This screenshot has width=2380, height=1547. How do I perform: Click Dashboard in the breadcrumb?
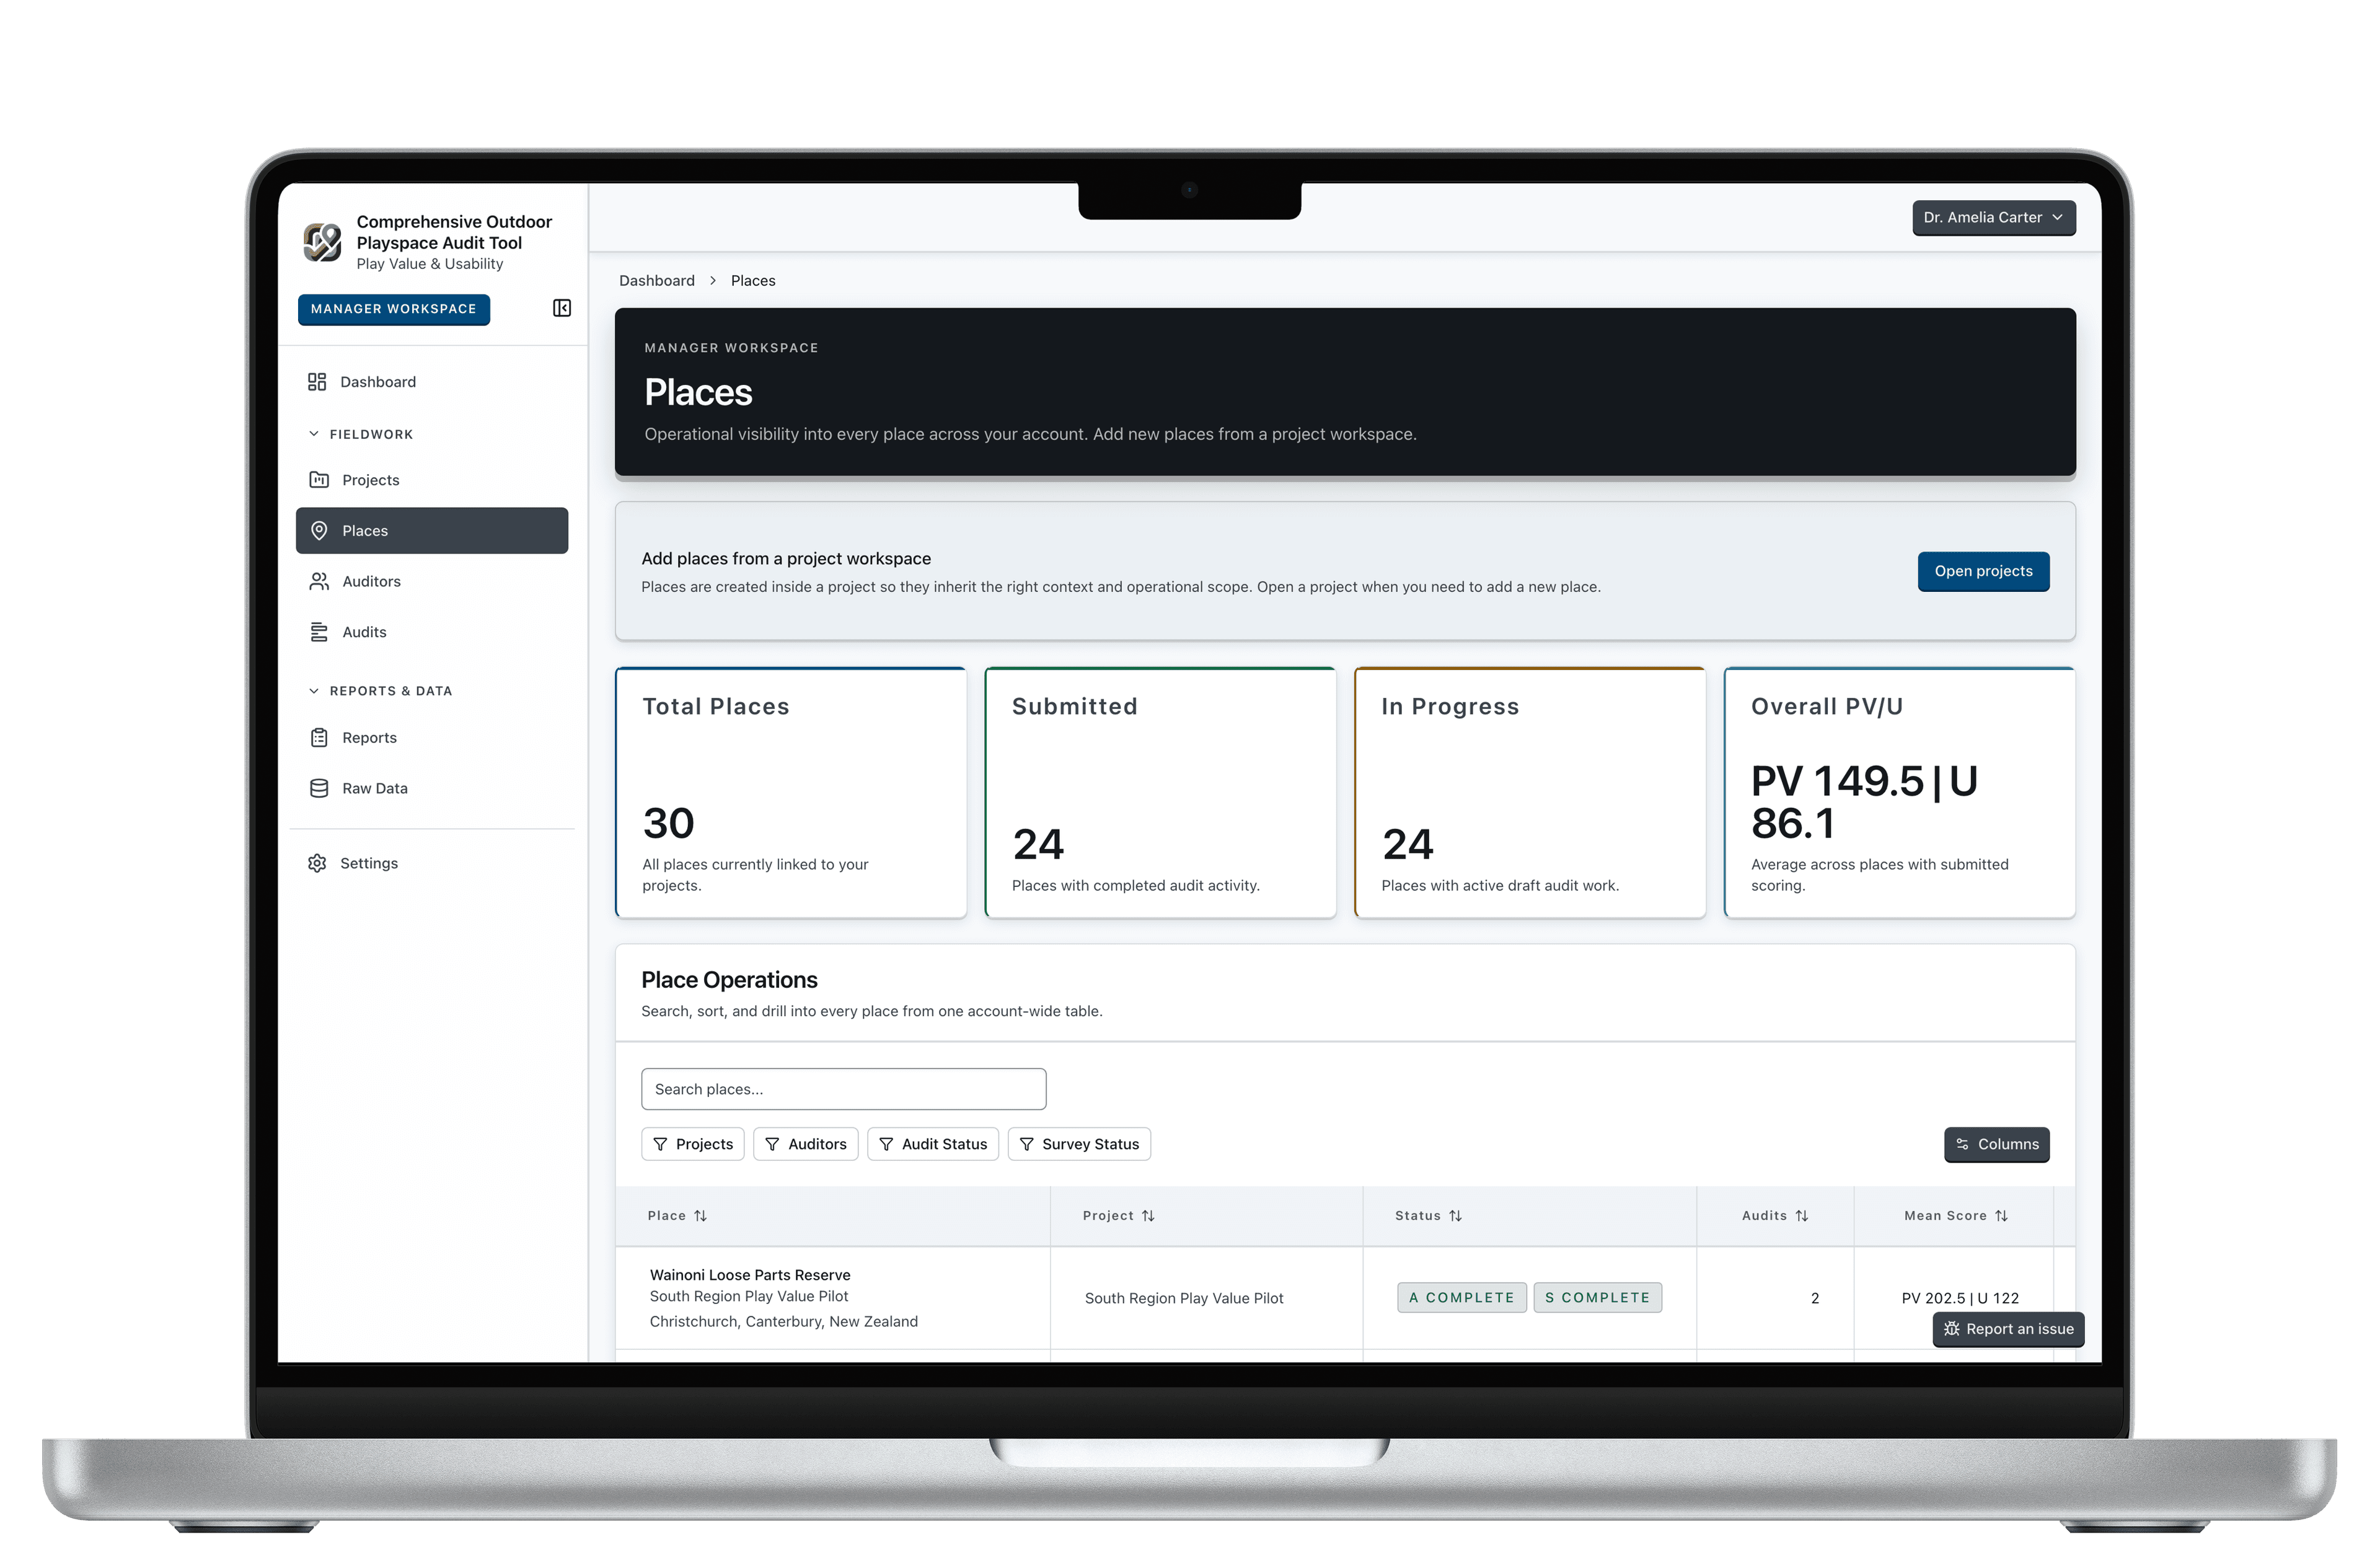[656, 281]
